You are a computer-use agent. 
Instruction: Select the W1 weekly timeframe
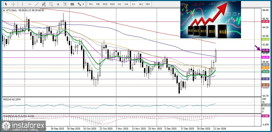pyautogui.click(x=141, y=4)
